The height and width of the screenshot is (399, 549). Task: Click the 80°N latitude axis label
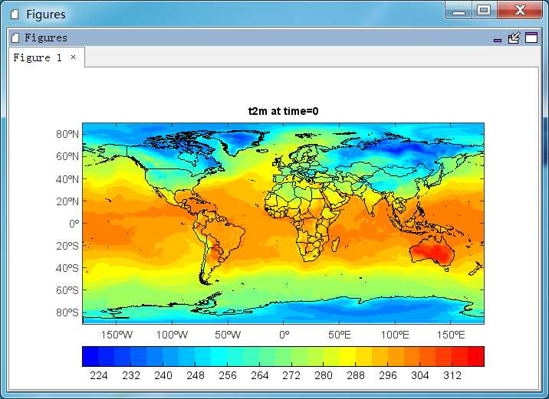click(x=67, y=134)
